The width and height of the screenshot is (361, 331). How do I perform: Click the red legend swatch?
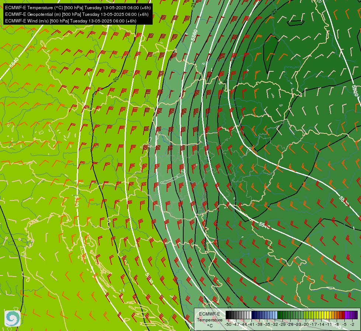[x=343, y=315]
